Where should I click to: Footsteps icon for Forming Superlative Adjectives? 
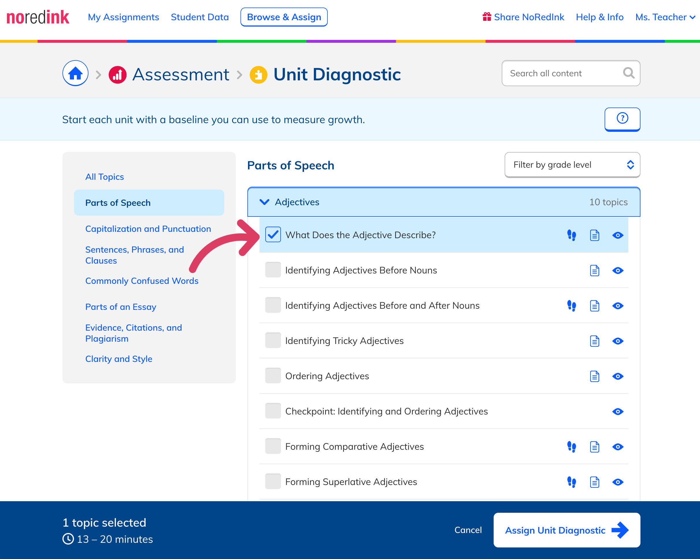point(571,482)
